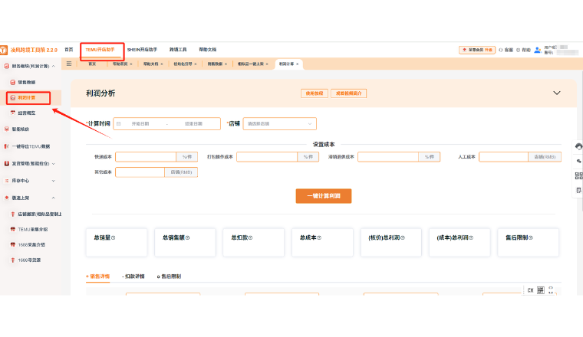Viewport: 583px width, 337px height.
Task: Click the user avatar icon
Action: point(537,49)
